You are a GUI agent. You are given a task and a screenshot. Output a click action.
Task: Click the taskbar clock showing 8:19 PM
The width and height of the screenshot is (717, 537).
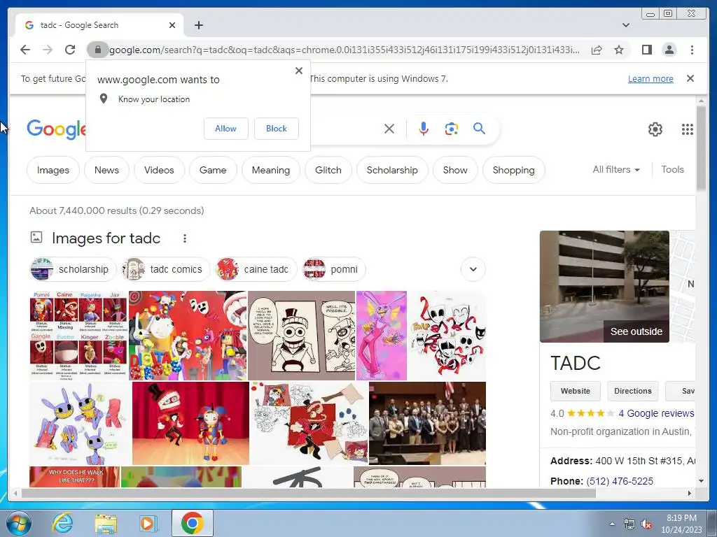click(681, 524)
